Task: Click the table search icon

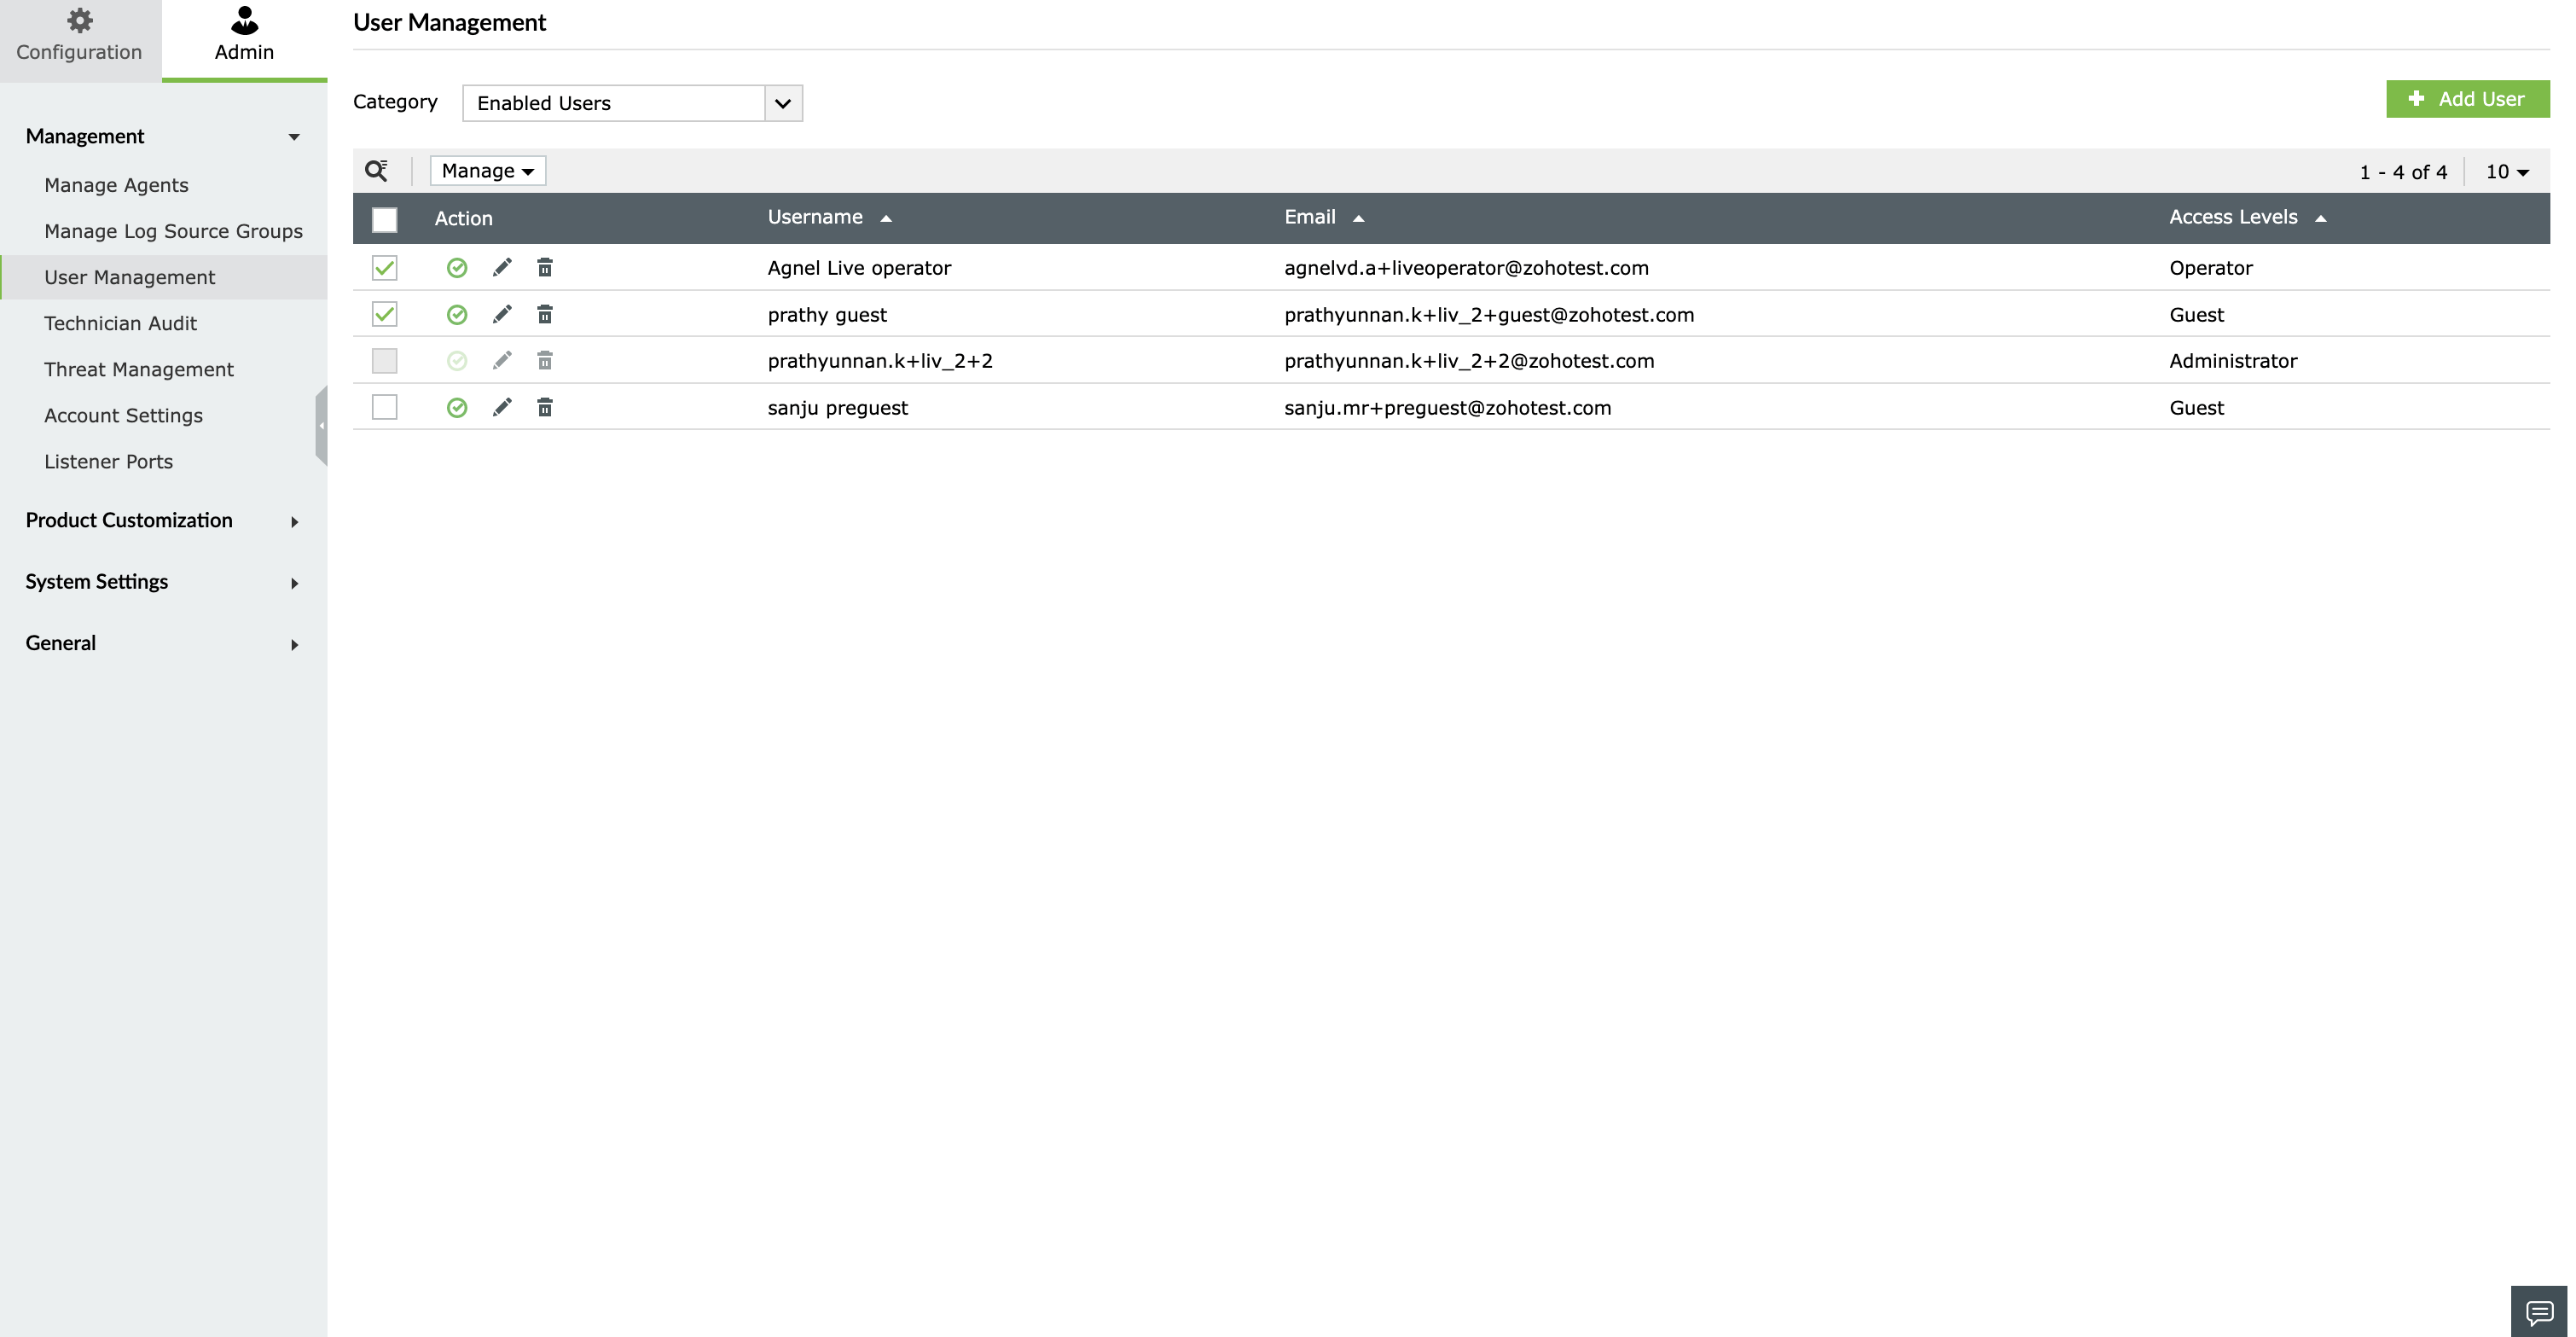Action: point(376,171)
